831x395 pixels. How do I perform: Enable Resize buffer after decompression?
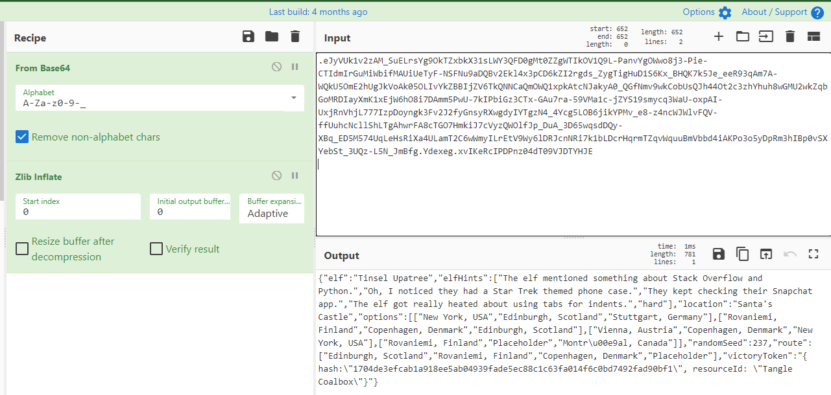pyautogui.click(x=23, y=249)
